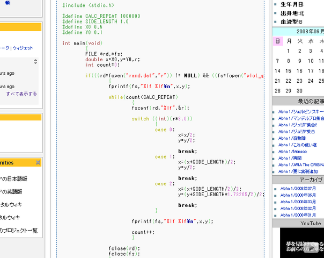The image size is (324, 258).
Task: Click the 水 weekday header in calendar
Action: 311,41
